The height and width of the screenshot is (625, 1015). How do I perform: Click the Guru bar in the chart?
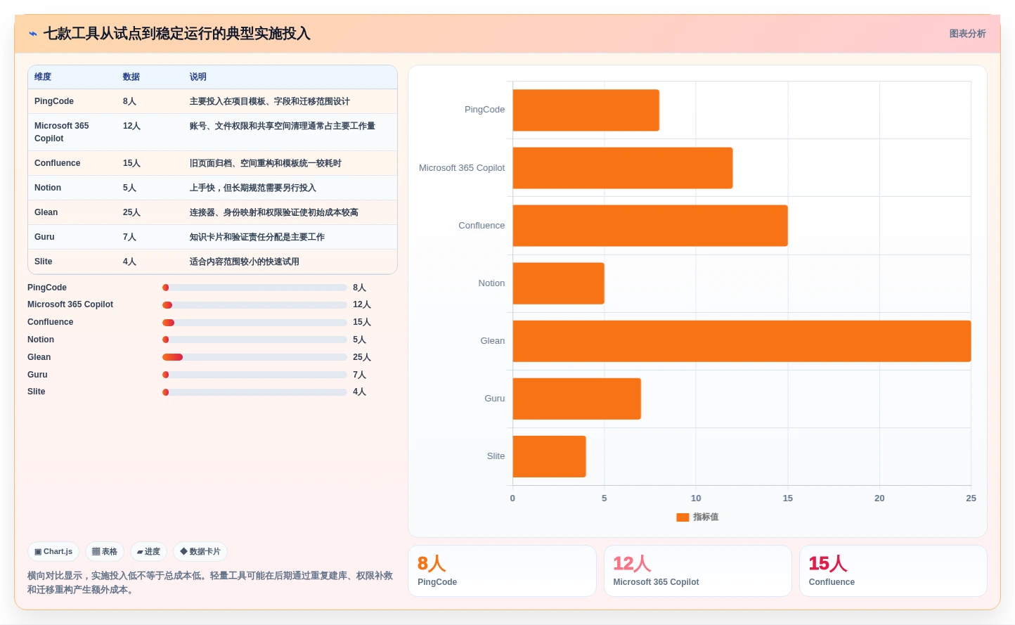pos(577,399)
